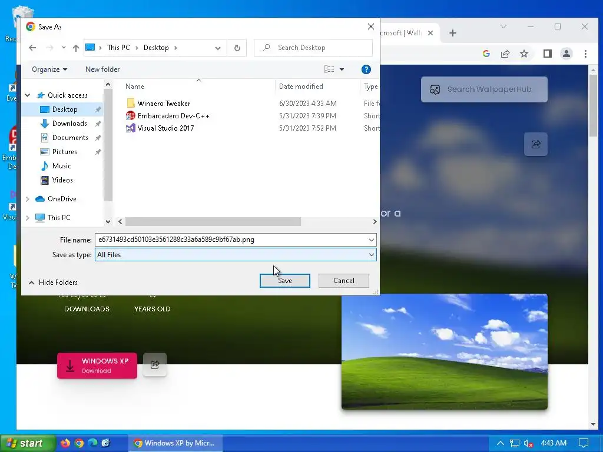Open a new Chrome tab
Image resolution: width=603 pixels, height=452 pixels.
(x=453, y=33)
